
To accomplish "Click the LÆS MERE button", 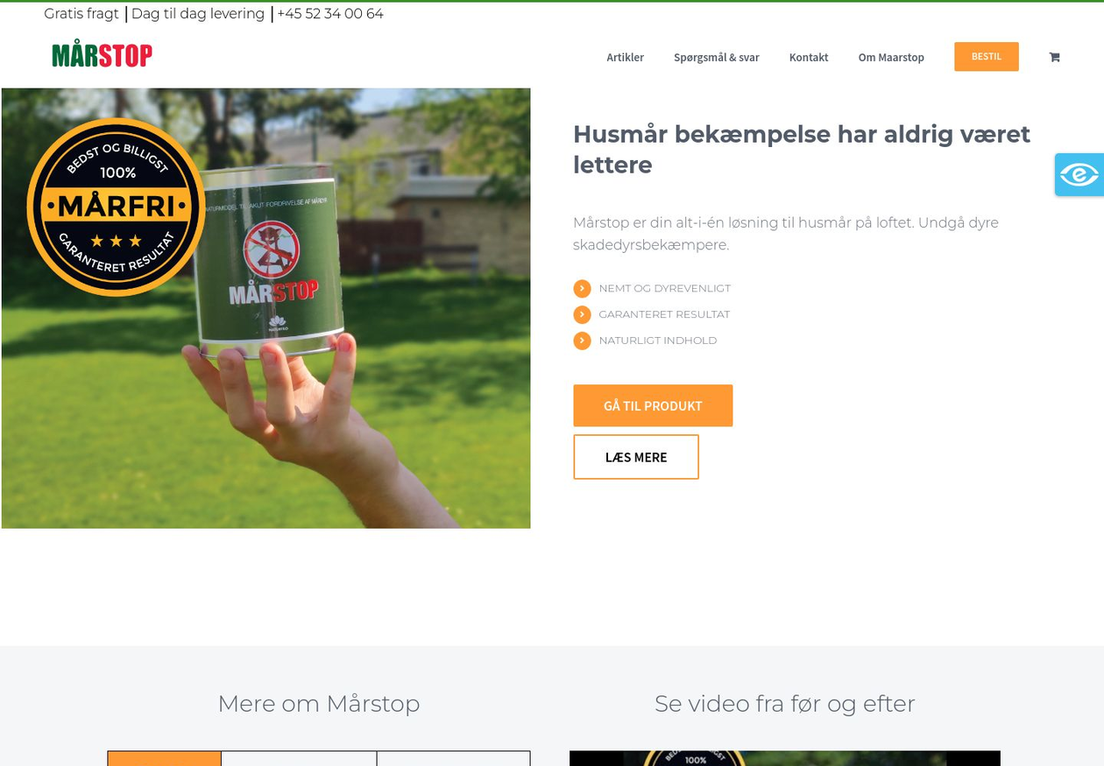I will 636,457.
